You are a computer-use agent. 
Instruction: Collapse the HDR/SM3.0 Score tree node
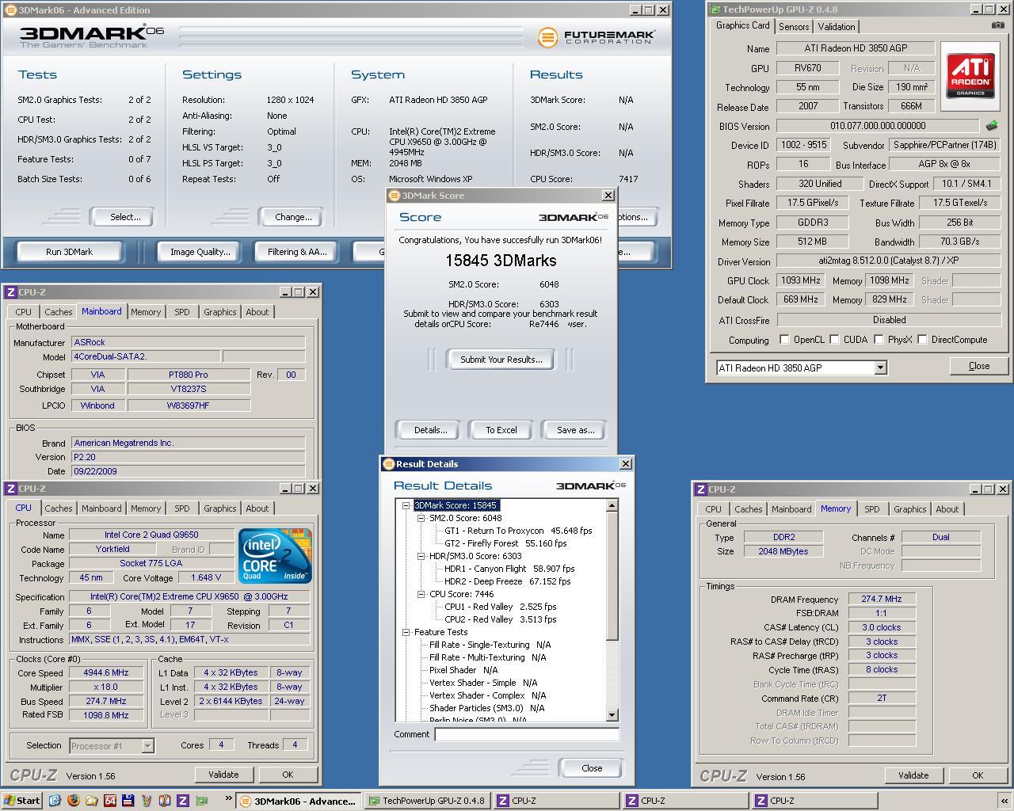(x=421, y=556)
